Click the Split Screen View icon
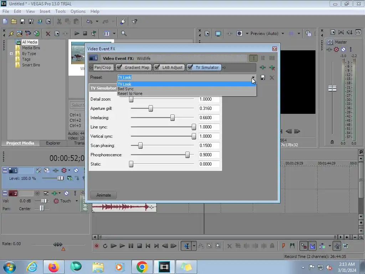 pyautogui.click(x=239, y=34)
